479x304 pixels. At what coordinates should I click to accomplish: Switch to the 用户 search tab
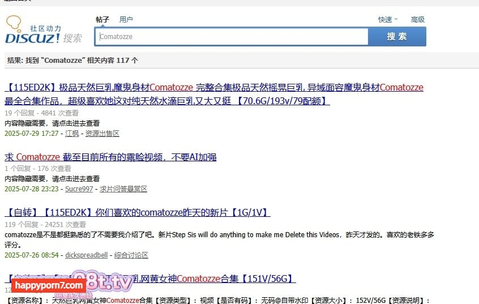tap(126, 19)
